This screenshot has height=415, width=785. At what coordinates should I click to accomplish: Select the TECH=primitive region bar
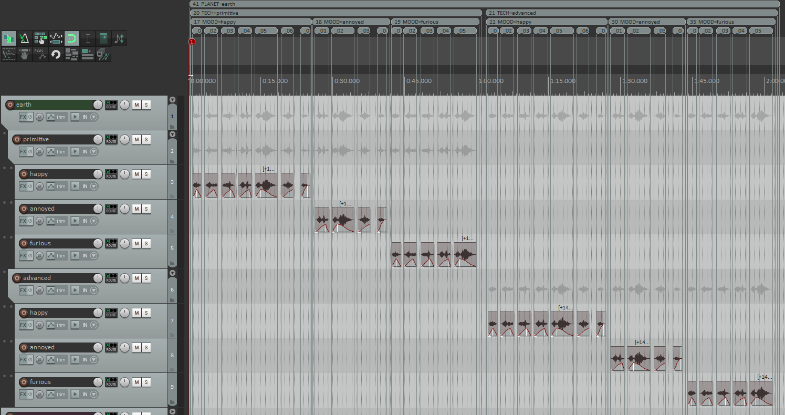click(x=336, y=13)
